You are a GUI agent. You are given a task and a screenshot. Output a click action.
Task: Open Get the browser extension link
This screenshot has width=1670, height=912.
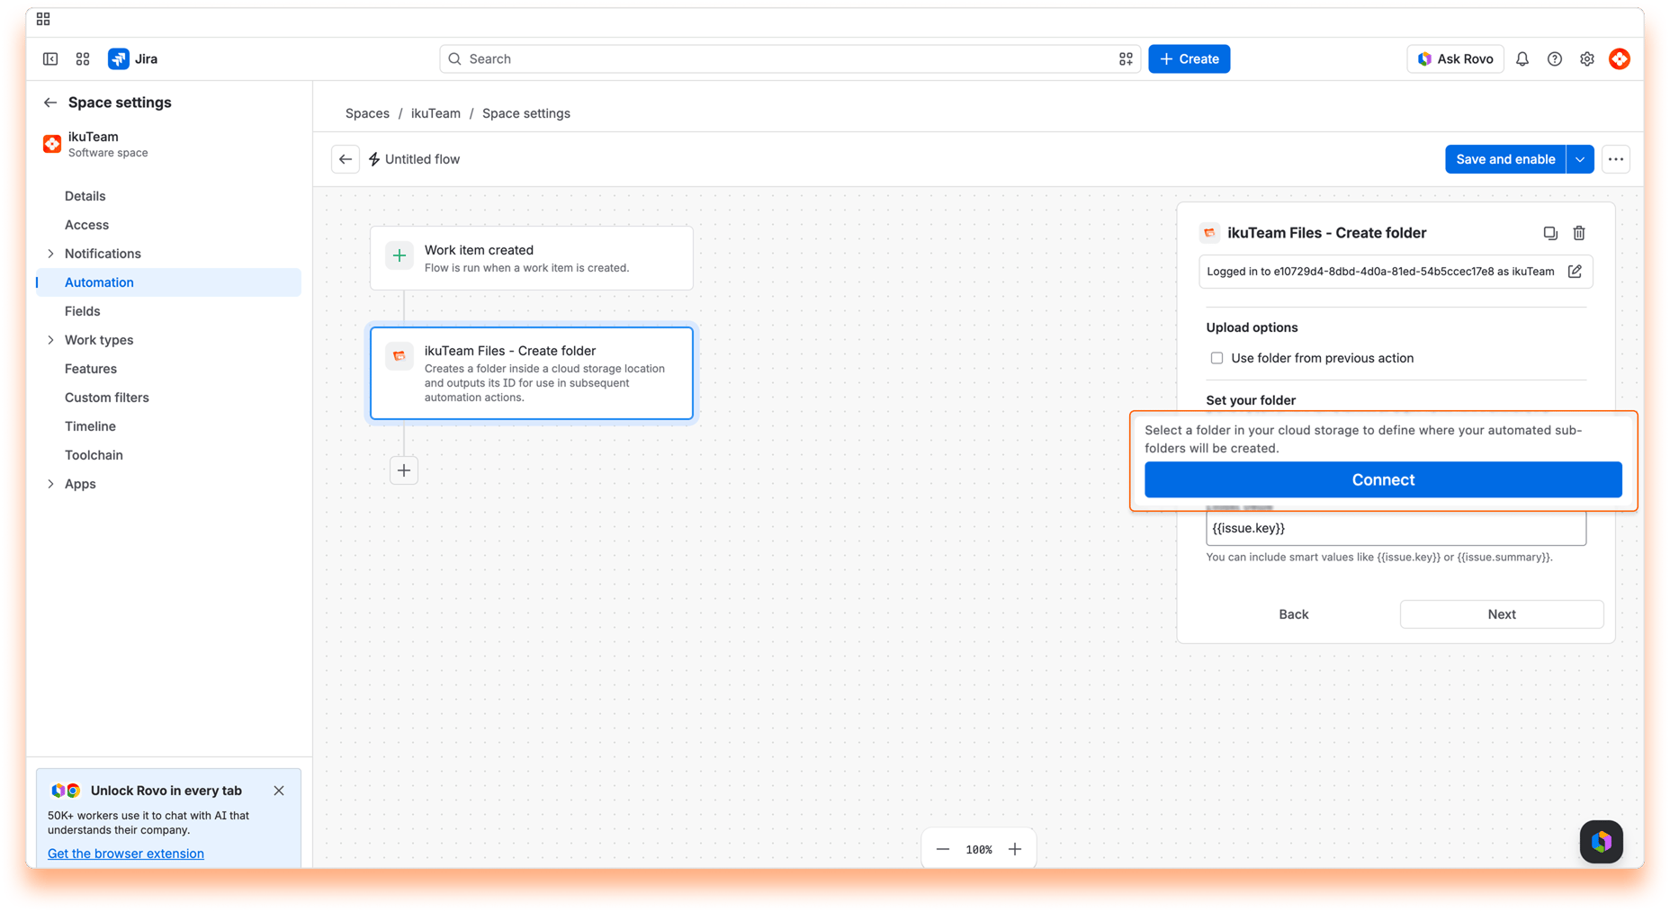126,854
